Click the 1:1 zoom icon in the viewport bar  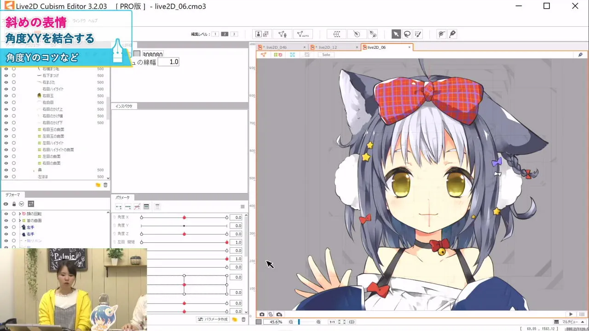coord(332,322)
